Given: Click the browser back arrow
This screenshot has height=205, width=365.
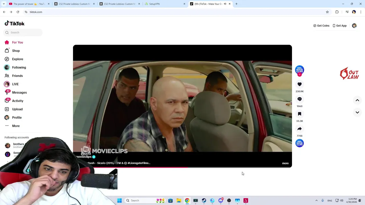Looking at the screenshot, I should click(4, 12).
